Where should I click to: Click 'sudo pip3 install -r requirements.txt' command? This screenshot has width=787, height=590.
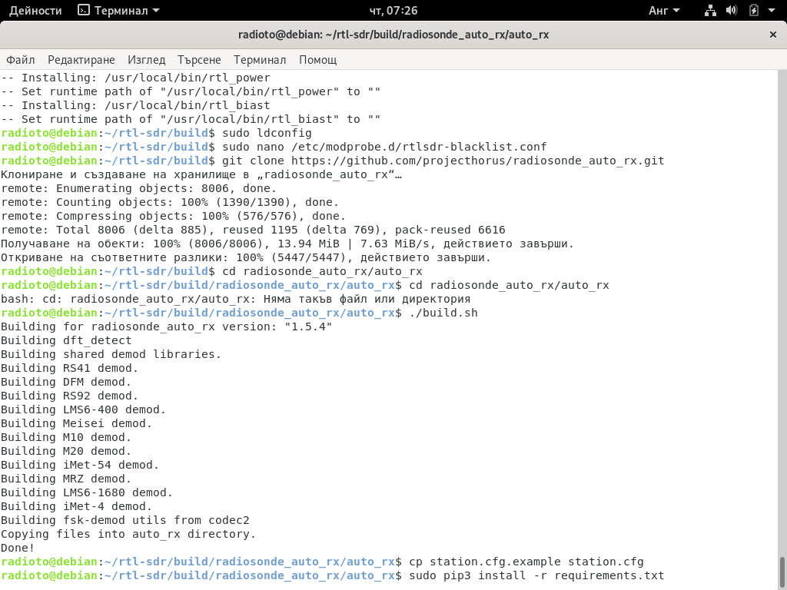[536, 575]
